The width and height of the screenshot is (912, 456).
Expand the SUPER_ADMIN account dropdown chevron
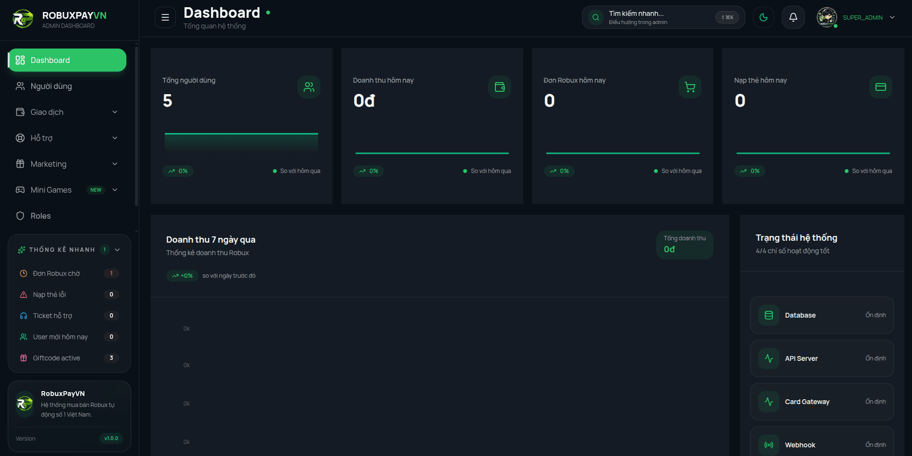pos(892,17)
